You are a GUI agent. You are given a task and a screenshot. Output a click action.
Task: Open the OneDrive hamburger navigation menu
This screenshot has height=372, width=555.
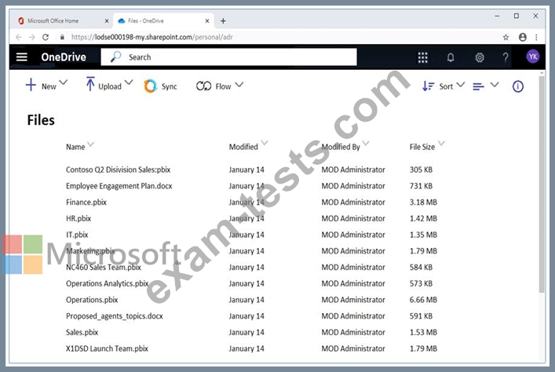[22, 57]
